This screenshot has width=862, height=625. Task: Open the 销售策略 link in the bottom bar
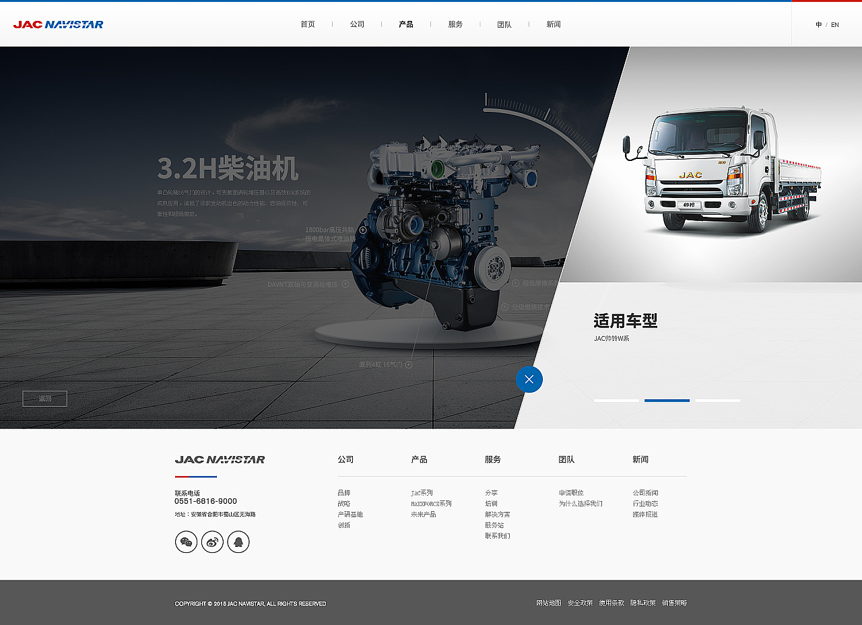tap(675, 603)
